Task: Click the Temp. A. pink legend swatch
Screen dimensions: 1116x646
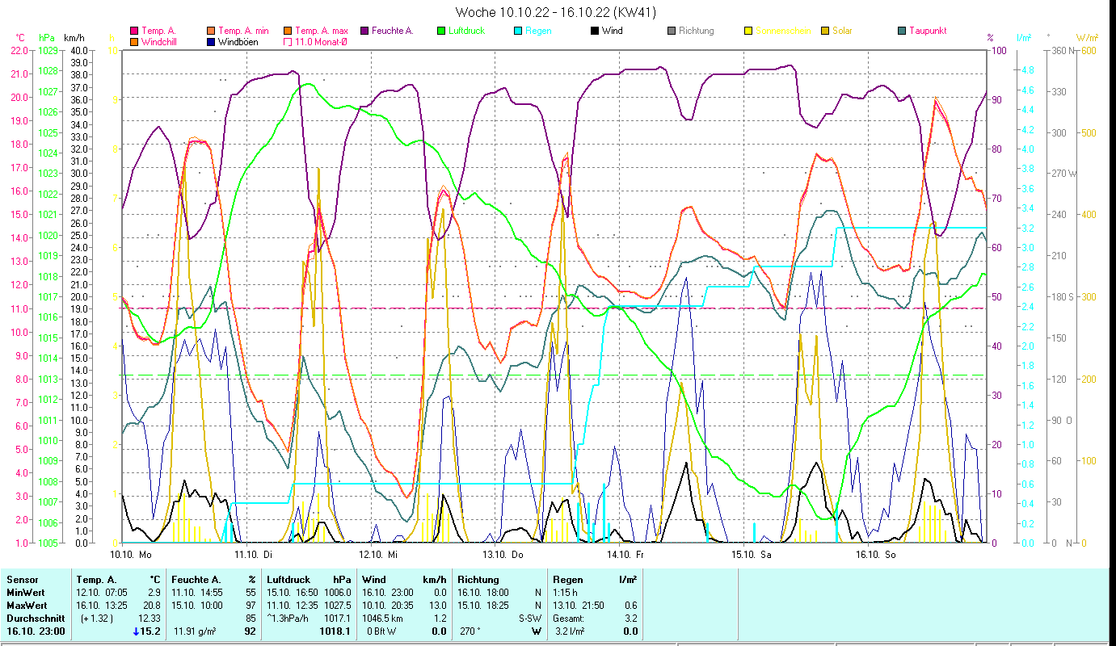Action: (x=134, y=31)
